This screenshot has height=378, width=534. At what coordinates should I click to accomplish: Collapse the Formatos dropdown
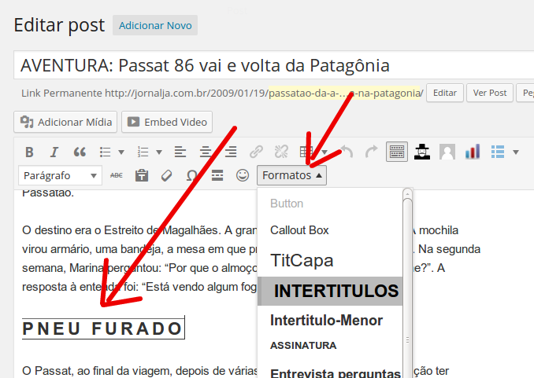tap(292, 175)
